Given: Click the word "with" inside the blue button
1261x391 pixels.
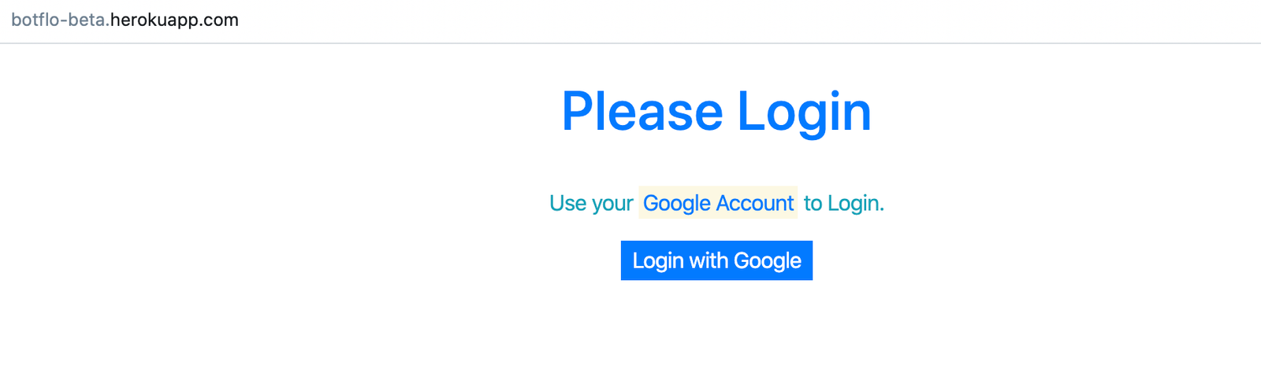Looking at the screenshot, I should pyautogui.click(x=709, y=260).
